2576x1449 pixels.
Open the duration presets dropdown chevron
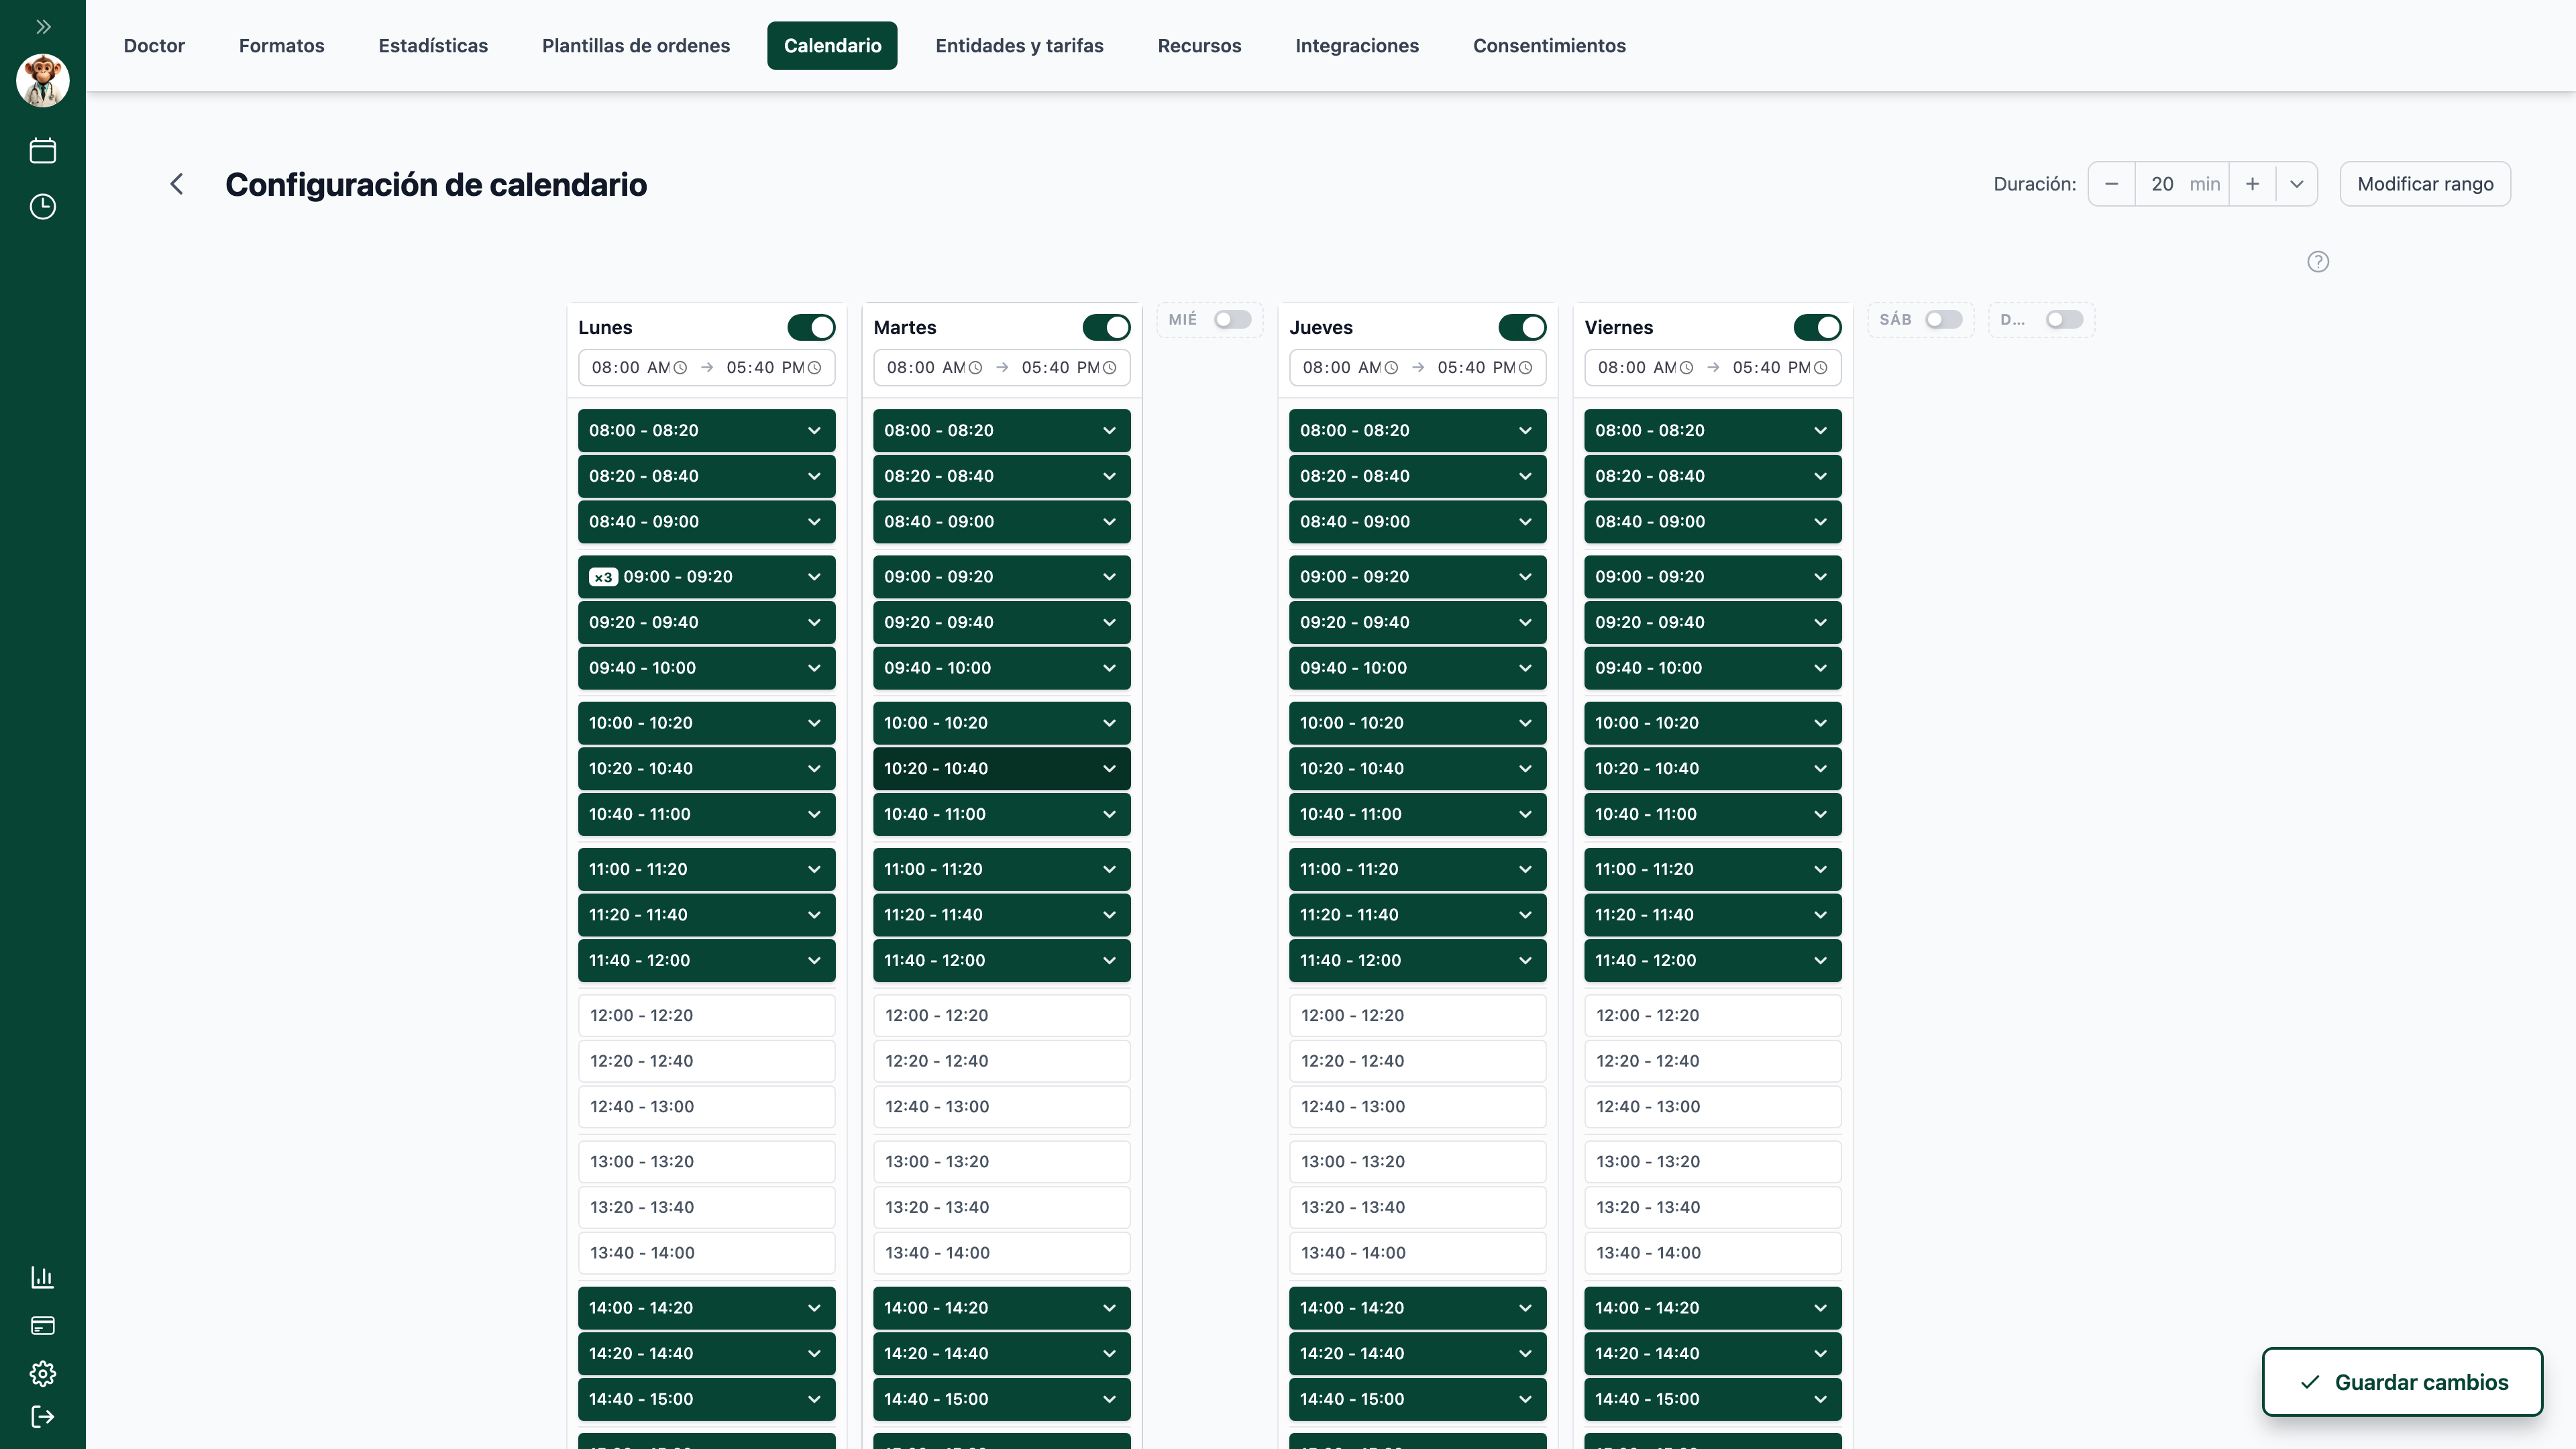(2296, 184)
